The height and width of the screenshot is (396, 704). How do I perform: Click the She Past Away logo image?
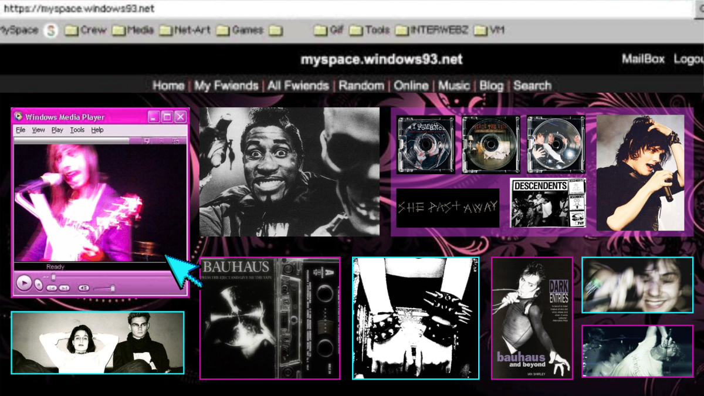[448, 208]
